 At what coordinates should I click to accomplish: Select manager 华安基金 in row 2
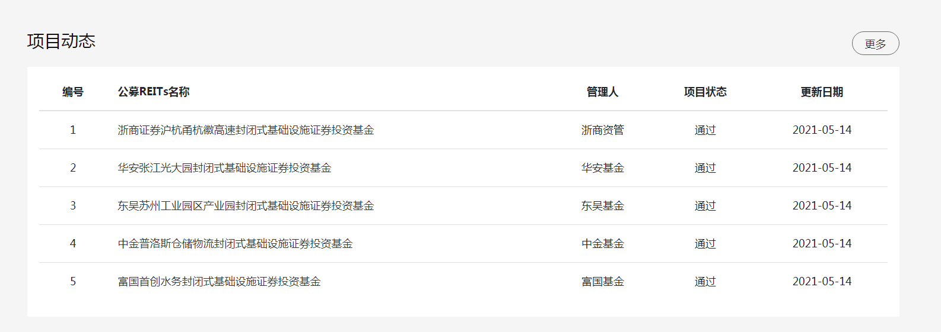[x=602, y=168]
